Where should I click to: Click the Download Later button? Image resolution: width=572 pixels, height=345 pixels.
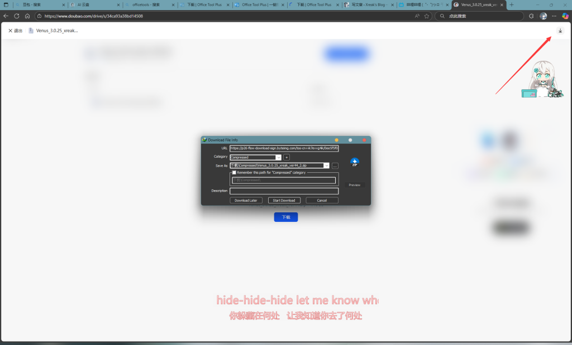click(x=246, y=200)
